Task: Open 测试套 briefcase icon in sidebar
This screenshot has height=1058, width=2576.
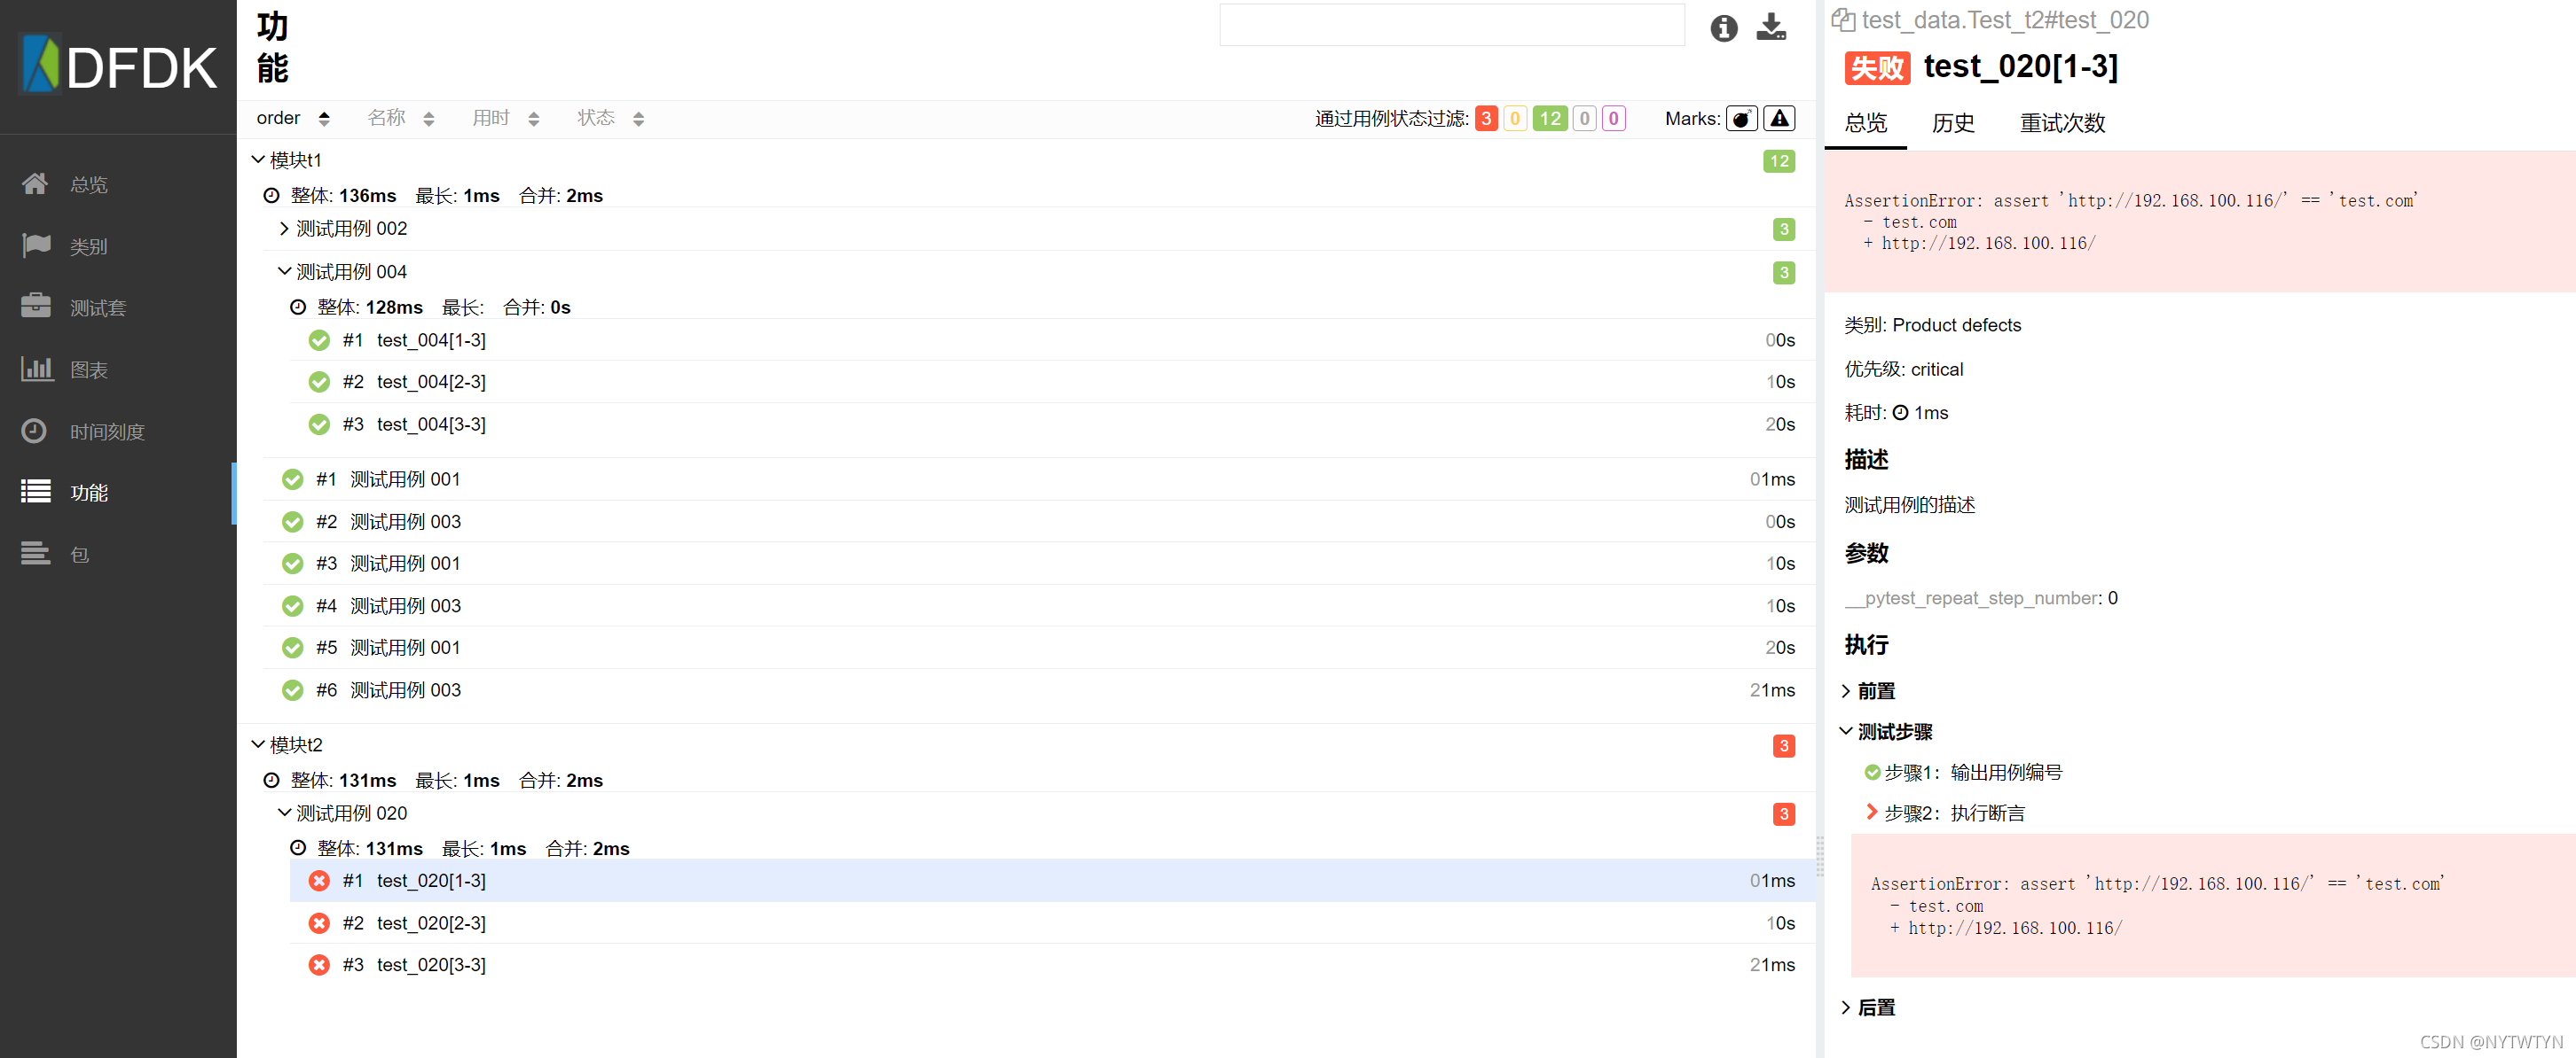Action: [x=36, y=307]
